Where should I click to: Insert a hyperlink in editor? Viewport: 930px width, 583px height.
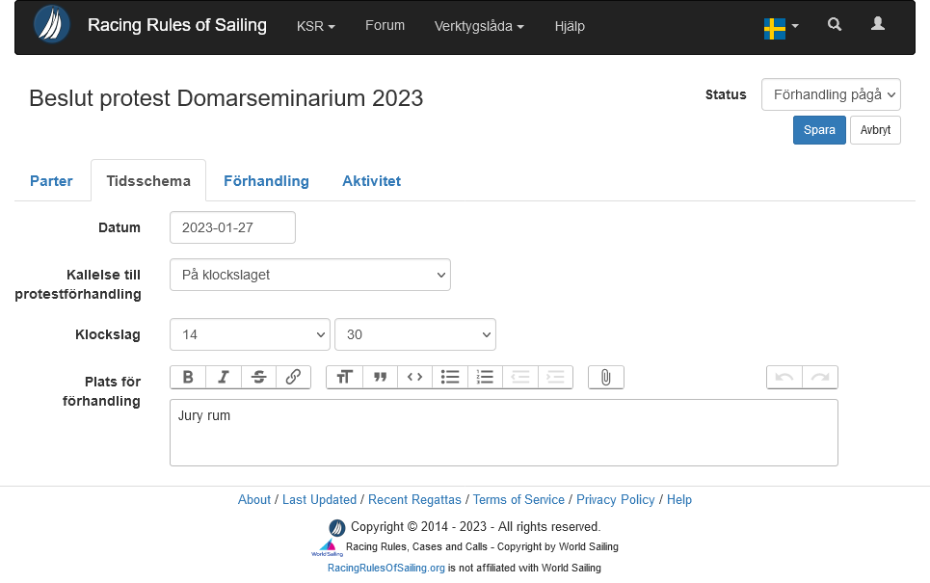pos(293,377)
